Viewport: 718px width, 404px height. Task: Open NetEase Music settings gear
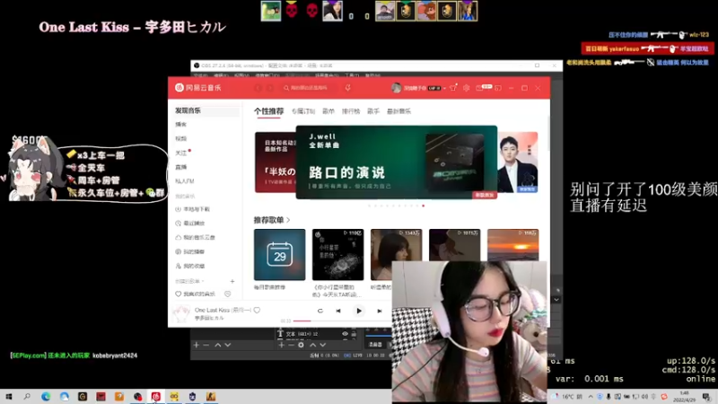pos(466,87)
